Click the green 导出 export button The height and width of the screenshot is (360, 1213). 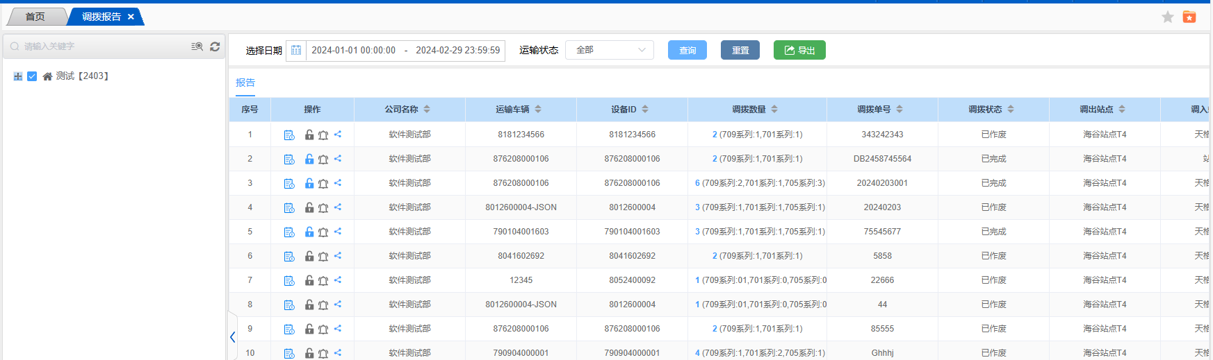[799, 50]
